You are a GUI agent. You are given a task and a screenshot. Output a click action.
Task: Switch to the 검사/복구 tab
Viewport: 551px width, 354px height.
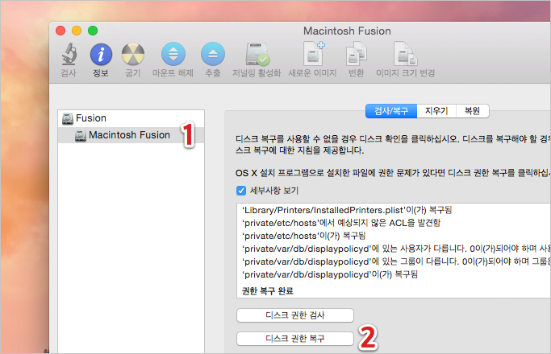391,111
